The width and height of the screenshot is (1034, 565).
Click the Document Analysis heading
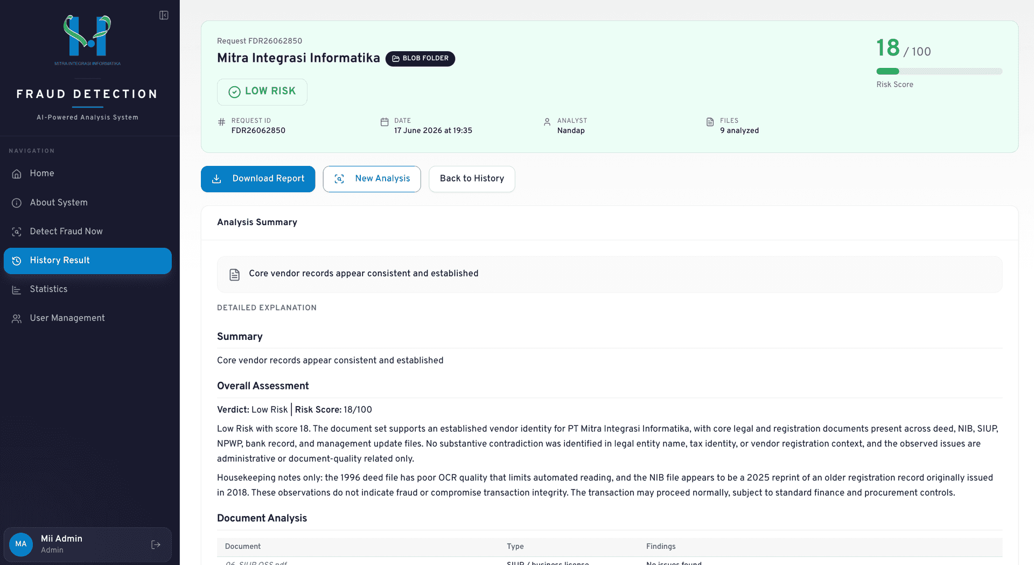point(262,518)
